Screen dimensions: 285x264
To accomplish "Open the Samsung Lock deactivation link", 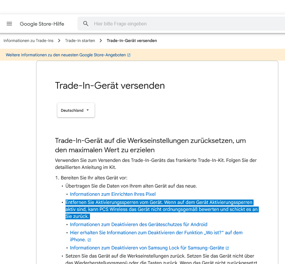I will pyautogui.click(x=147, y=248).
